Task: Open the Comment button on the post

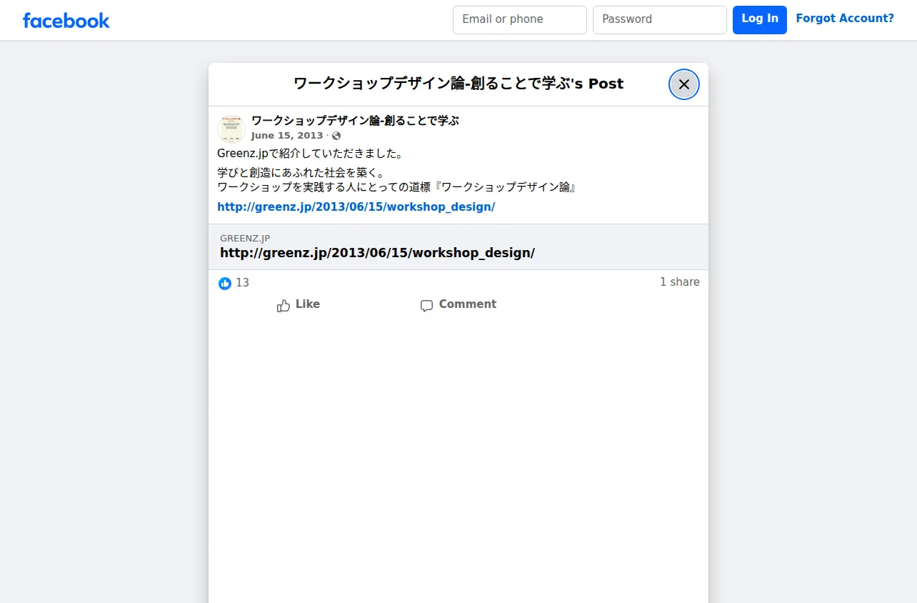Action: [x=459, y=304]
